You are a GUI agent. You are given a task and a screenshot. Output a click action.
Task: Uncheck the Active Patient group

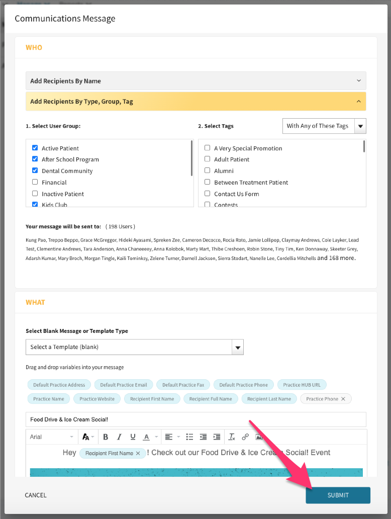tap(35, 148)
